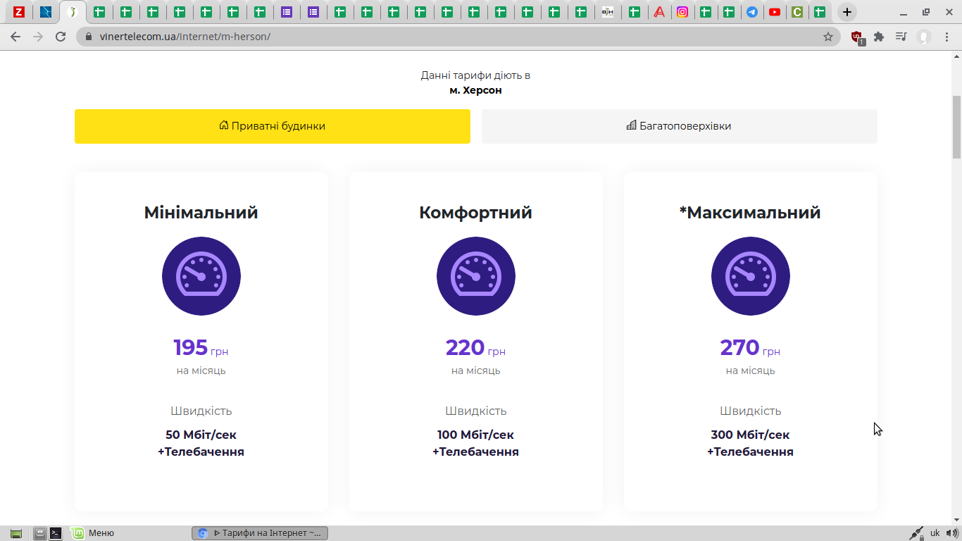Screen dimensions: 962x541
Task: Open the Linux Mint Меню button
Action: (x=94, y=533)
